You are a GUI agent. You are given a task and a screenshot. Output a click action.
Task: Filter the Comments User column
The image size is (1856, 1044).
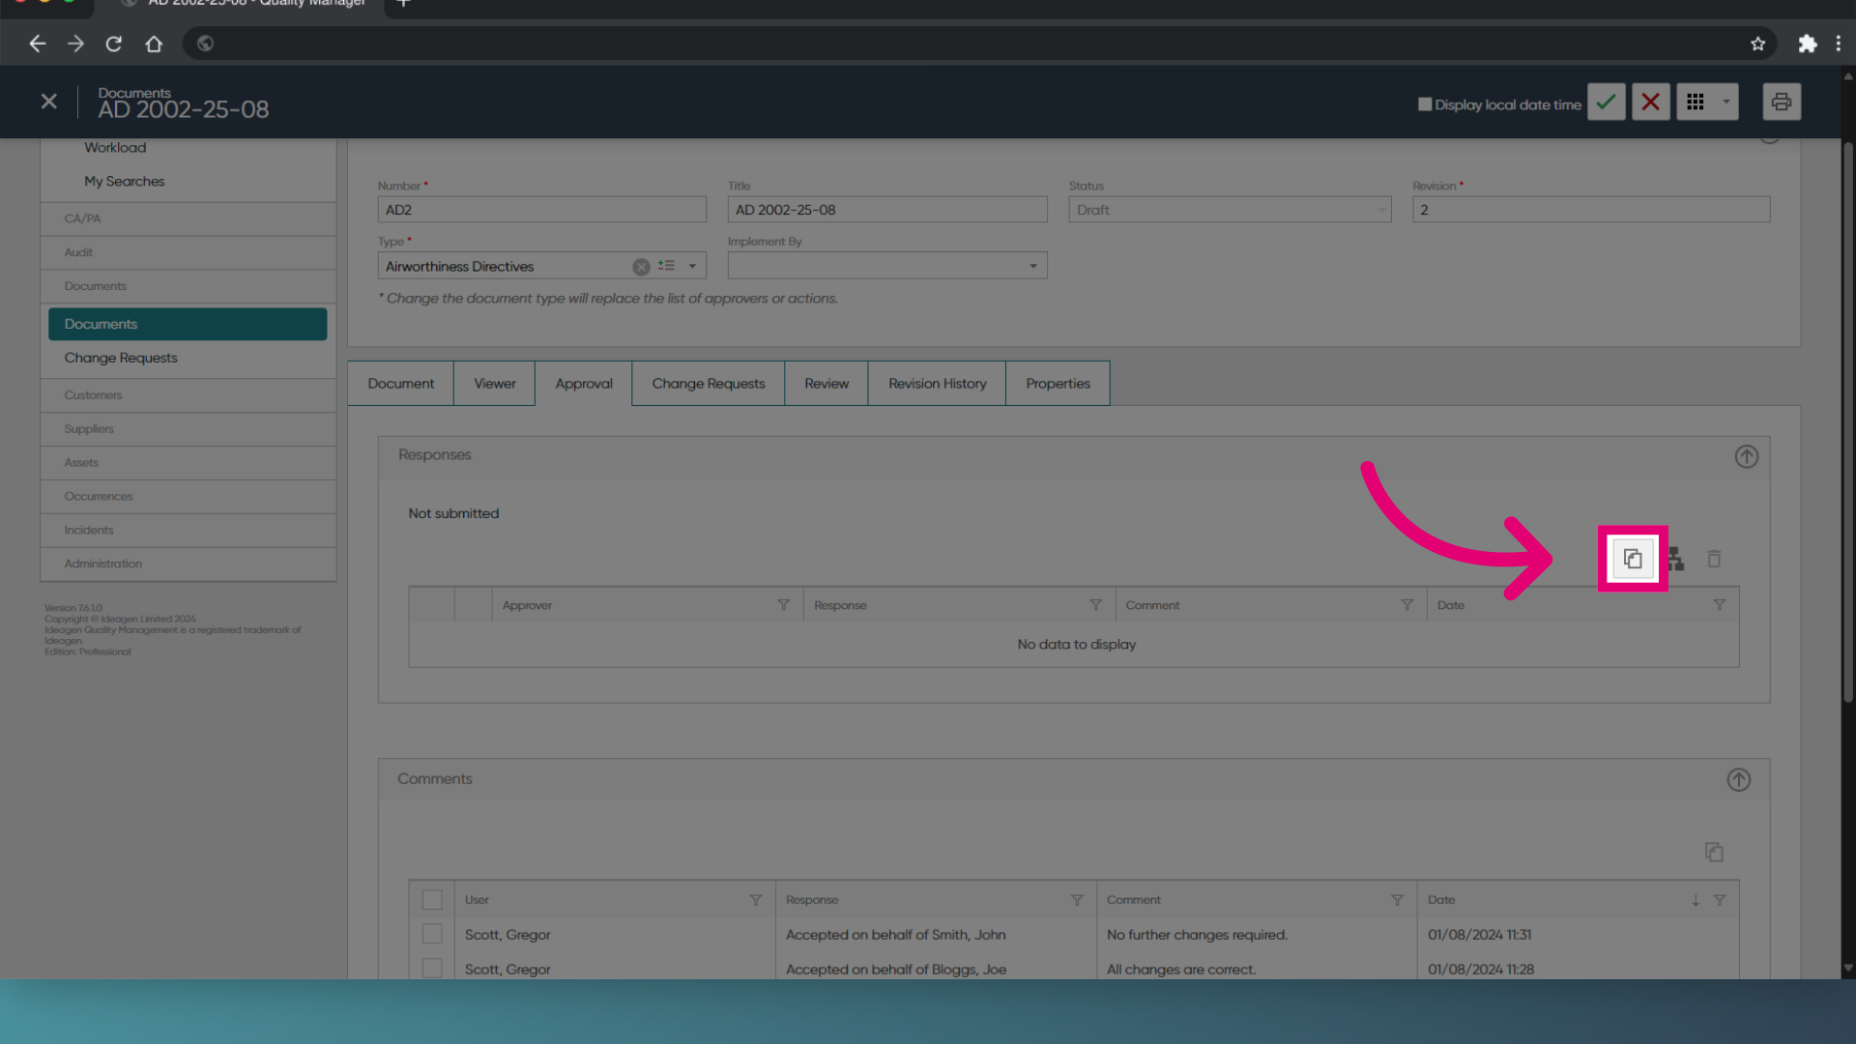[x=755, y=900]
